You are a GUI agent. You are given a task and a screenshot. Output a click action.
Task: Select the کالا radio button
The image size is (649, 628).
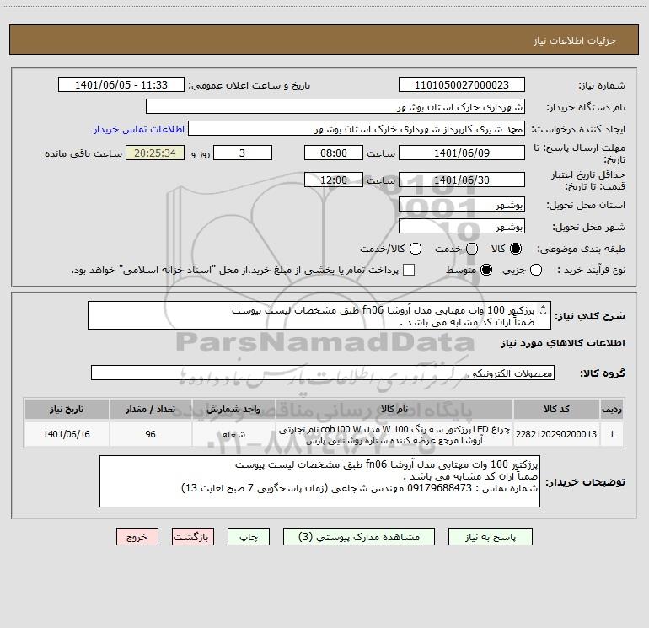click(x=516, y=249)
